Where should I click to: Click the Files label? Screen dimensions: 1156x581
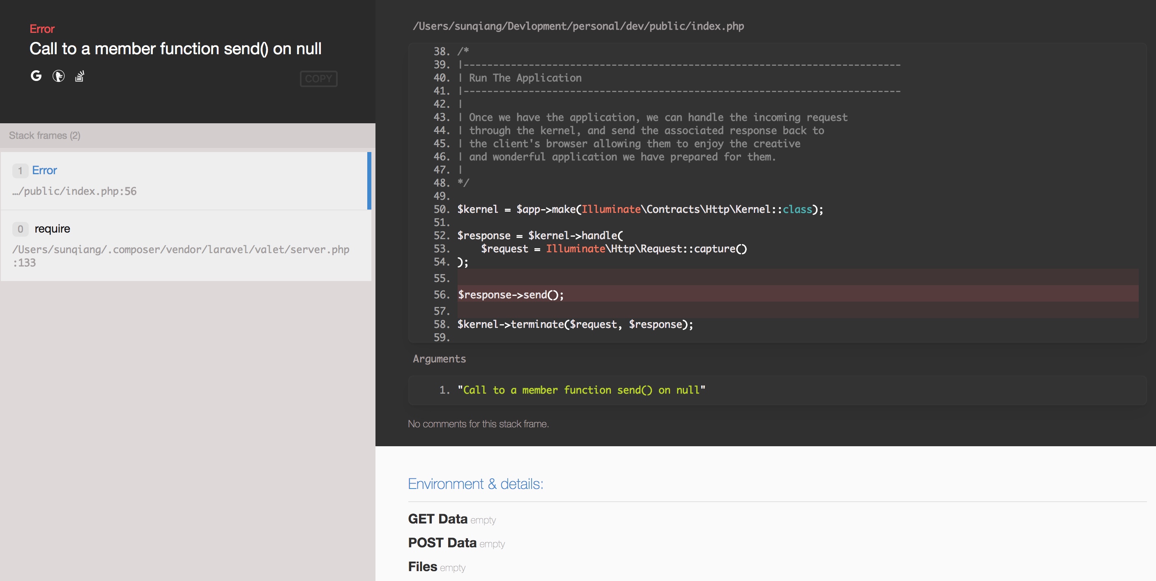422,566
